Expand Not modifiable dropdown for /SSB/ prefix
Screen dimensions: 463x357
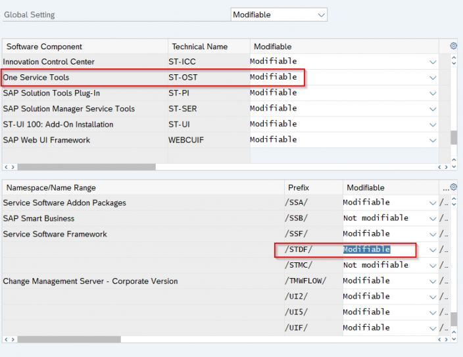[x=433, y=219]
